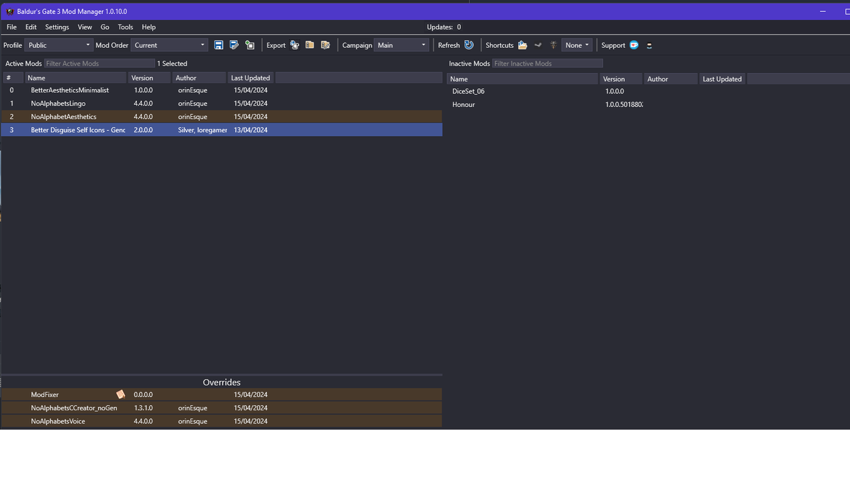
Task: Open the View menu
Action: [x=84, y=27]
